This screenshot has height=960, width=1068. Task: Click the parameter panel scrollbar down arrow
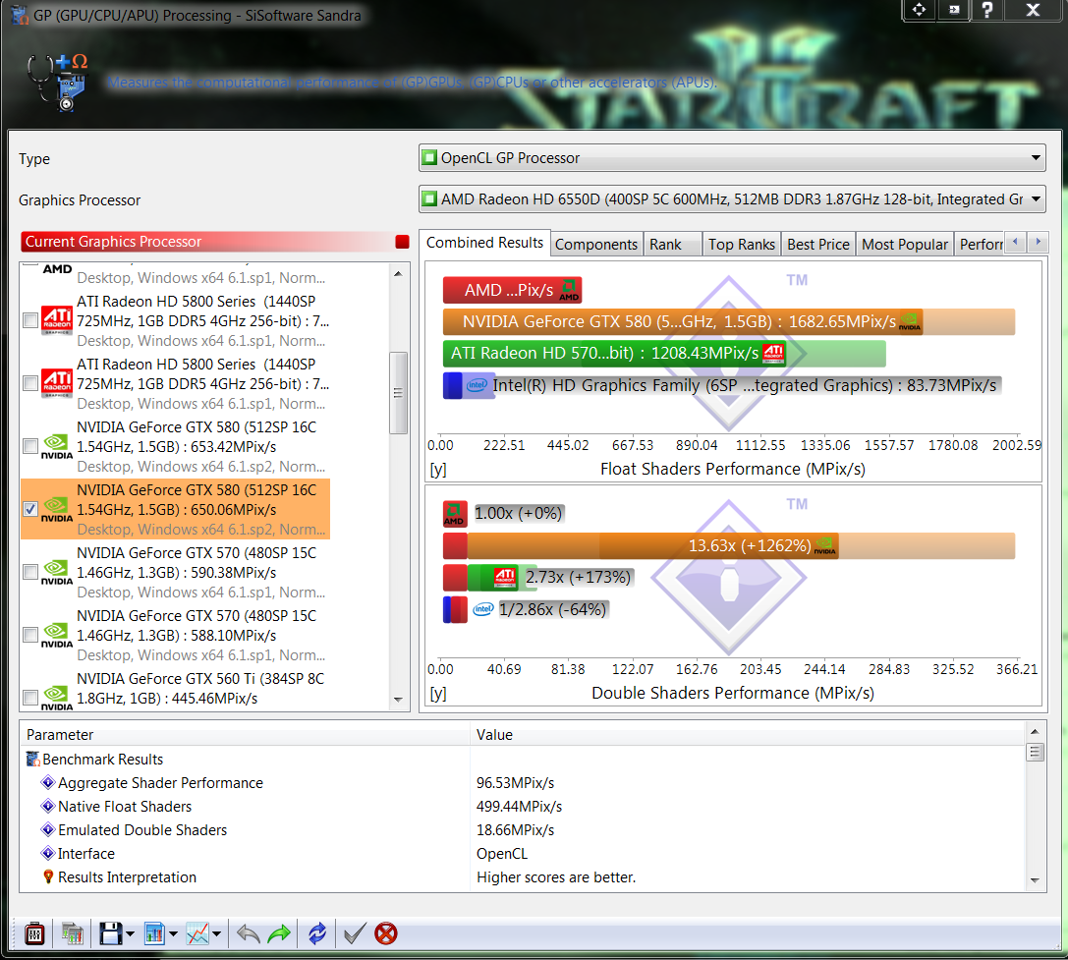click(1036, 881)
